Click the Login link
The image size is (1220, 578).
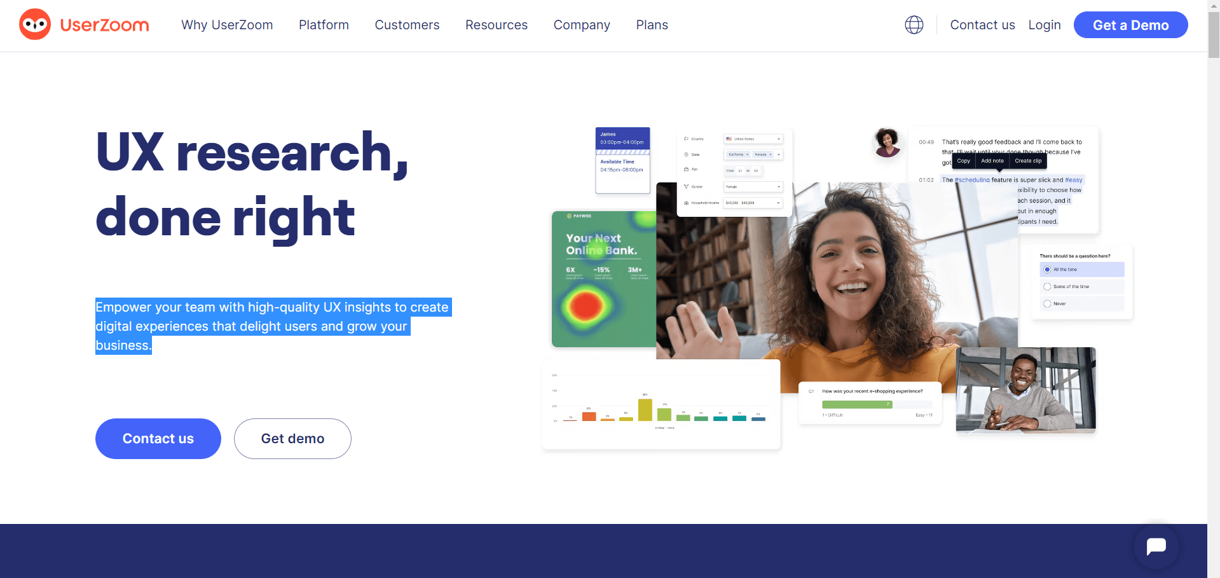[1045, 25]
